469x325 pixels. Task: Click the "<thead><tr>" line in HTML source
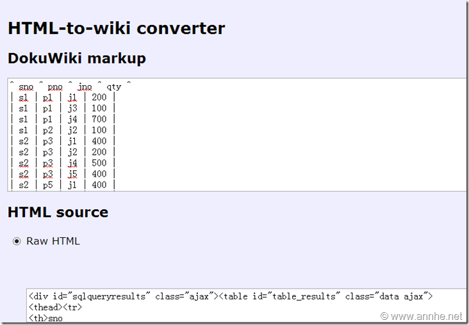(x=55, y=307)
